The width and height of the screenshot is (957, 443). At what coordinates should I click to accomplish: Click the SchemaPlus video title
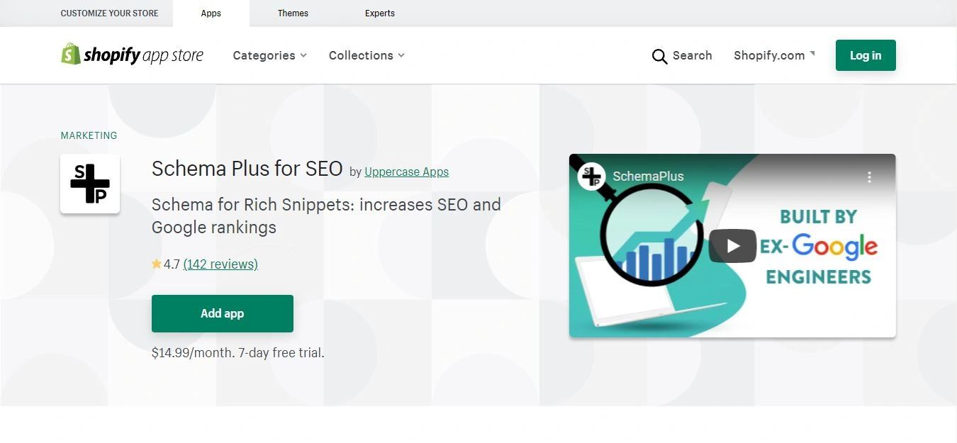coord(648,176)
